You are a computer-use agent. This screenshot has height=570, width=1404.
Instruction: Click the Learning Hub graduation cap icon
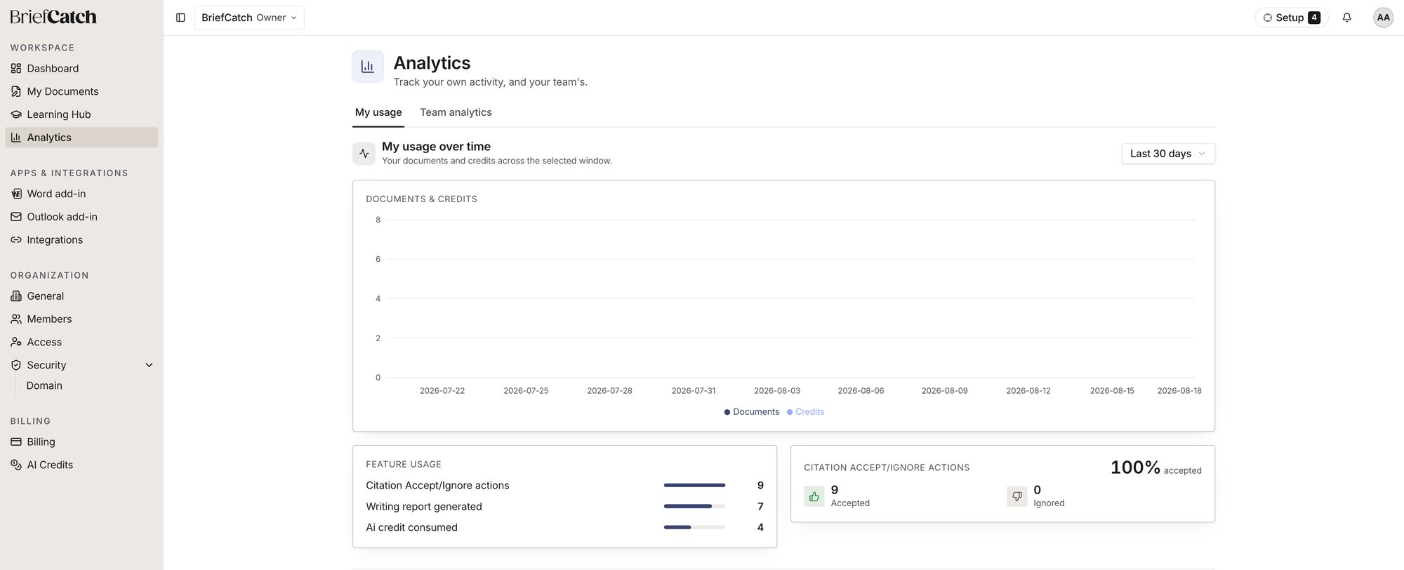[x=16, y=114]
